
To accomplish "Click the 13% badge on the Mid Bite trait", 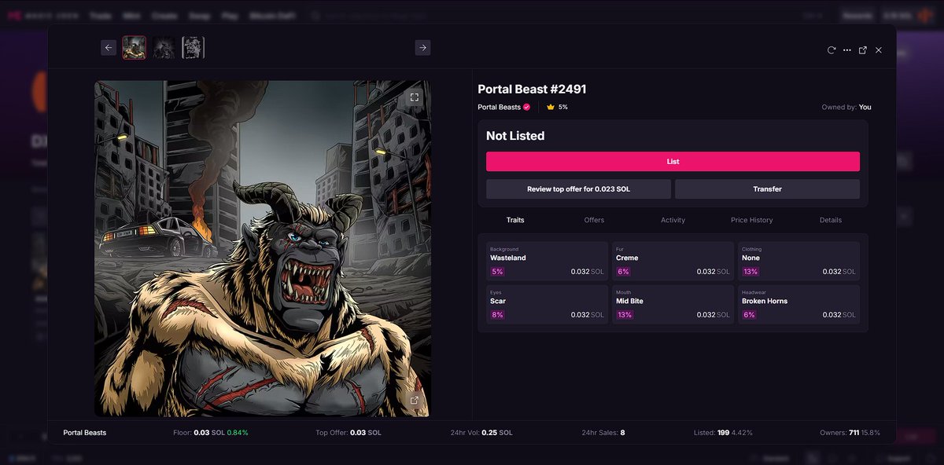I will (625, 315).
